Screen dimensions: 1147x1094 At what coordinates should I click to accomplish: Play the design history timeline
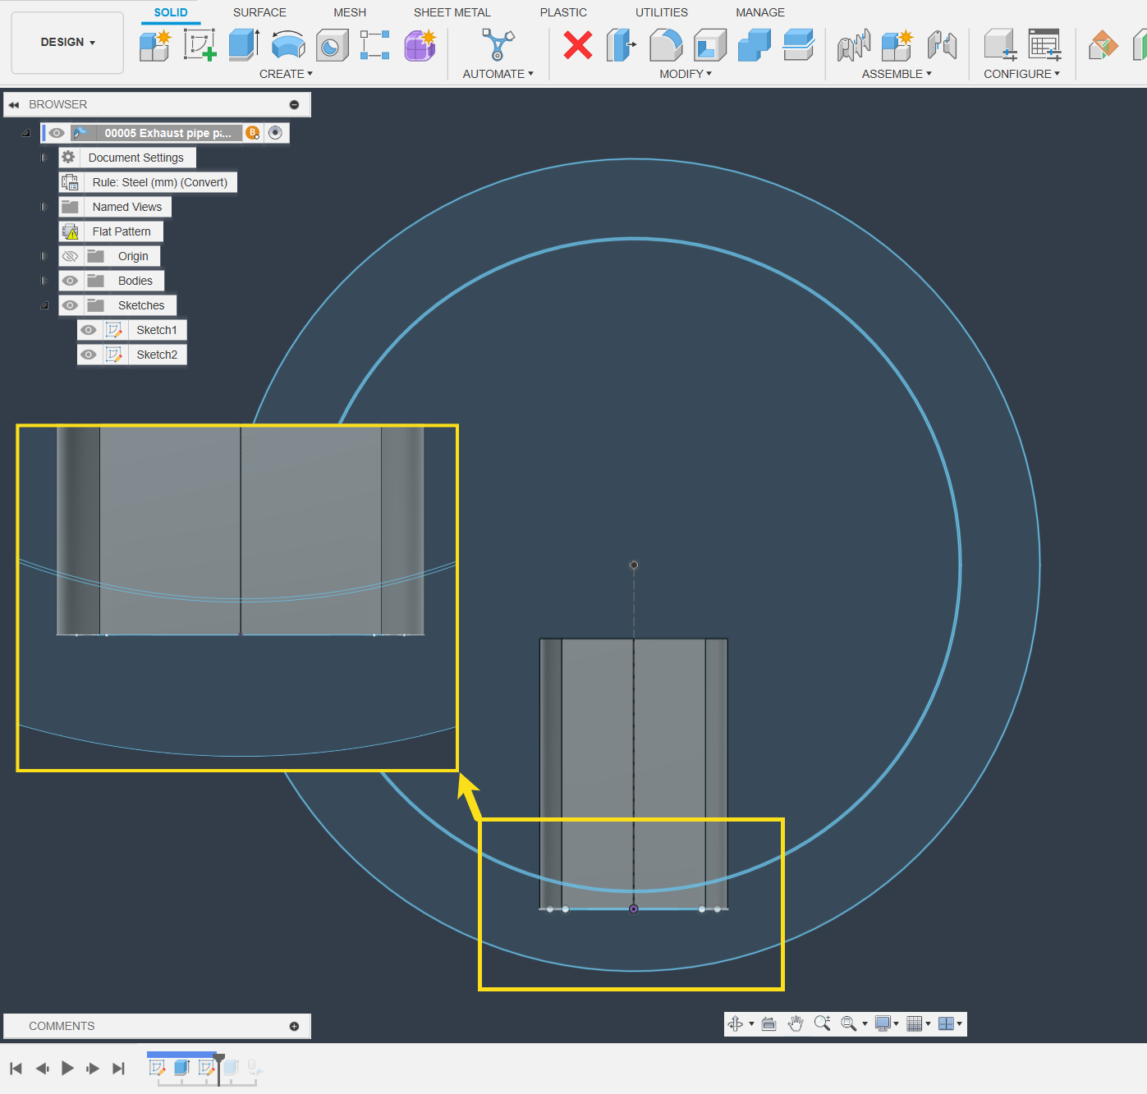click(x=67, y=1068)
